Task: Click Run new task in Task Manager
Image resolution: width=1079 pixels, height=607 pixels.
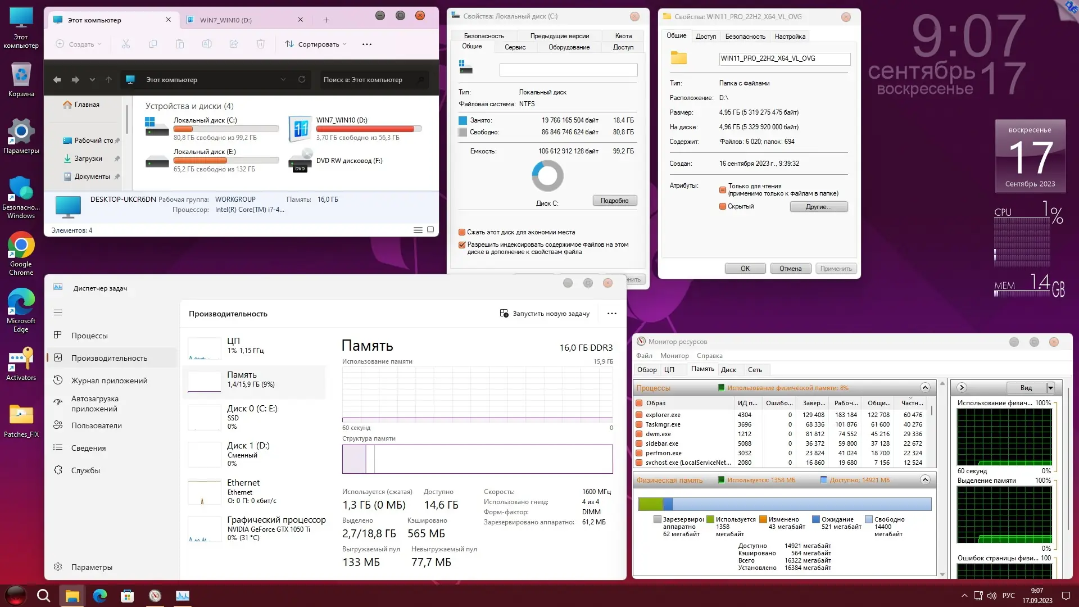Action: pyautogui.click(x=545, y=314)
